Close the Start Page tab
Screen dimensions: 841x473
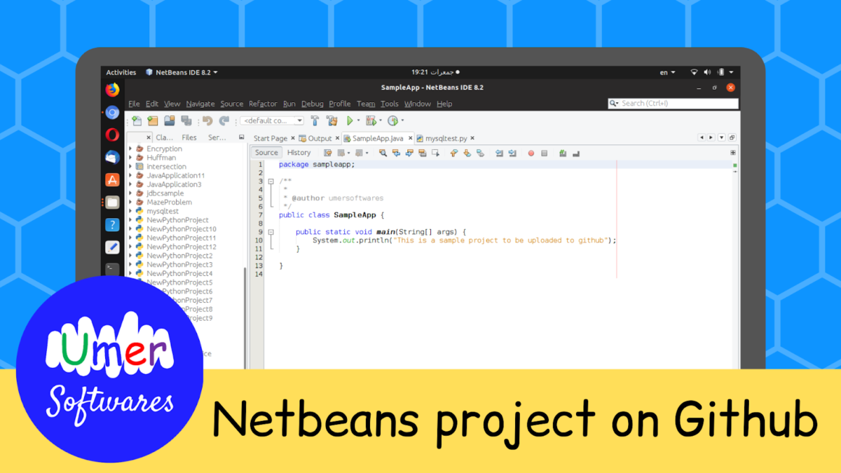(293, 139)
